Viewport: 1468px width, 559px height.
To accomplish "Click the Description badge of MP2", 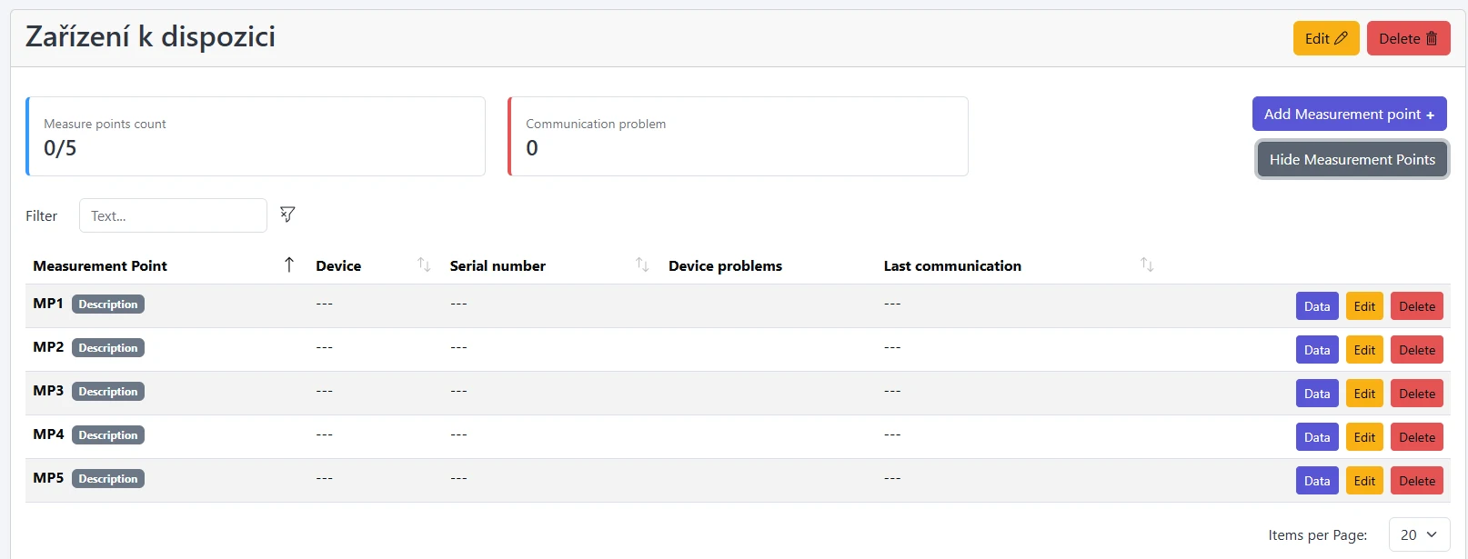I will pos(108,348).
